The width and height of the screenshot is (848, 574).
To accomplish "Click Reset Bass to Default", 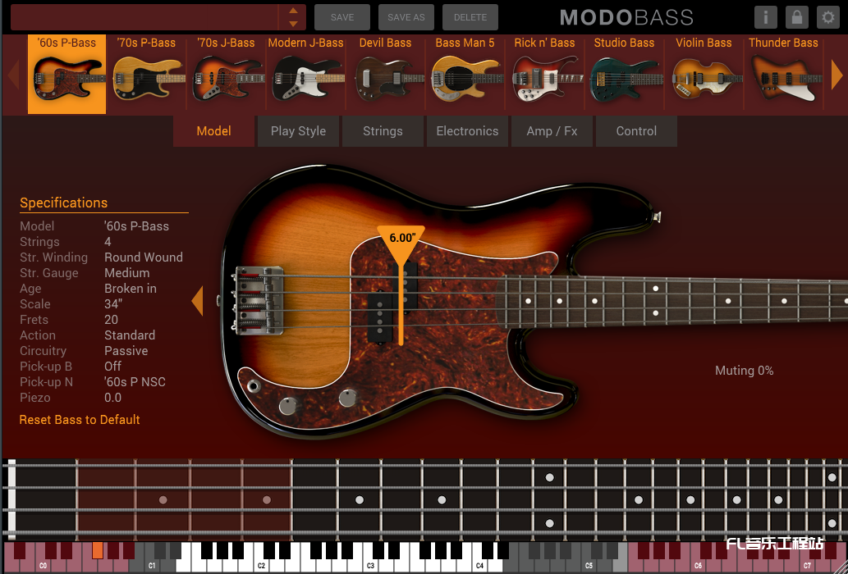I will (80, 420).
